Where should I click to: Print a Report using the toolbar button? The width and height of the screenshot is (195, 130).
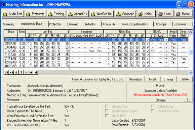coord(184,14)
